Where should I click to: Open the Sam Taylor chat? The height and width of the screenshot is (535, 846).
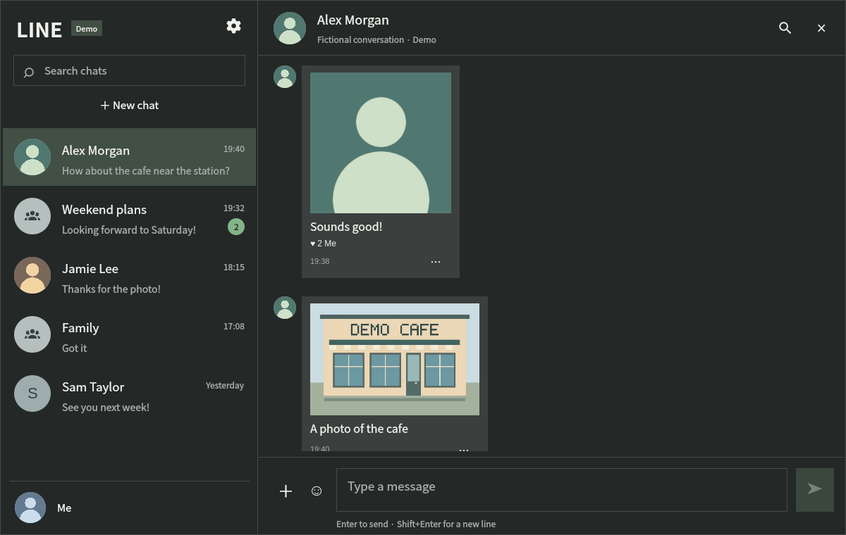coord(130,394)
